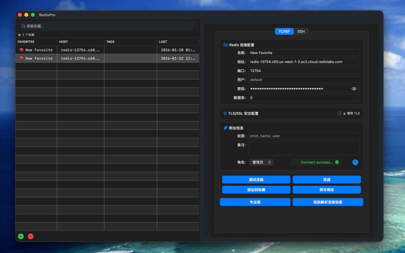Click the 数据库 field showing 0
Image resolution: width=405 pixels, height=253 pixels.
point(304,98)
